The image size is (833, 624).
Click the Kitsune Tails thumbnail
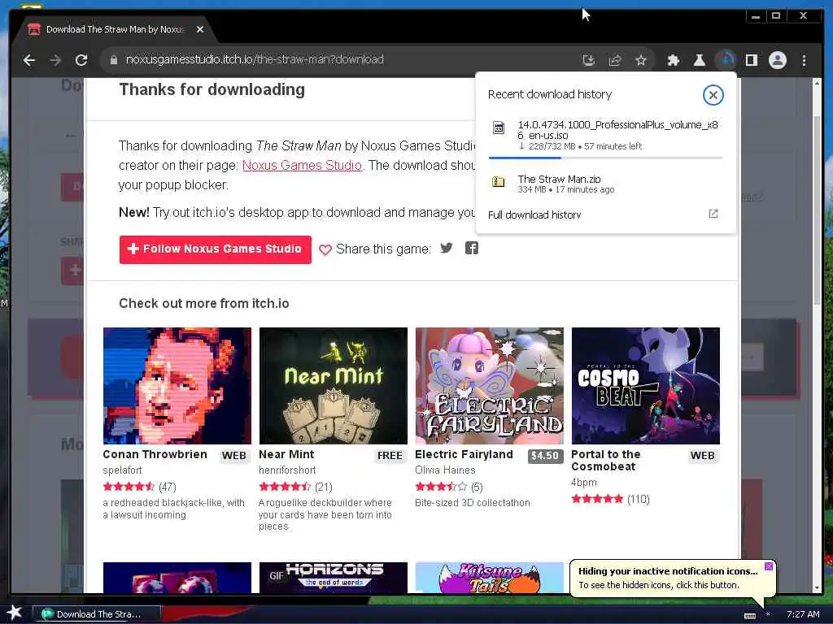tap(489, 578)
